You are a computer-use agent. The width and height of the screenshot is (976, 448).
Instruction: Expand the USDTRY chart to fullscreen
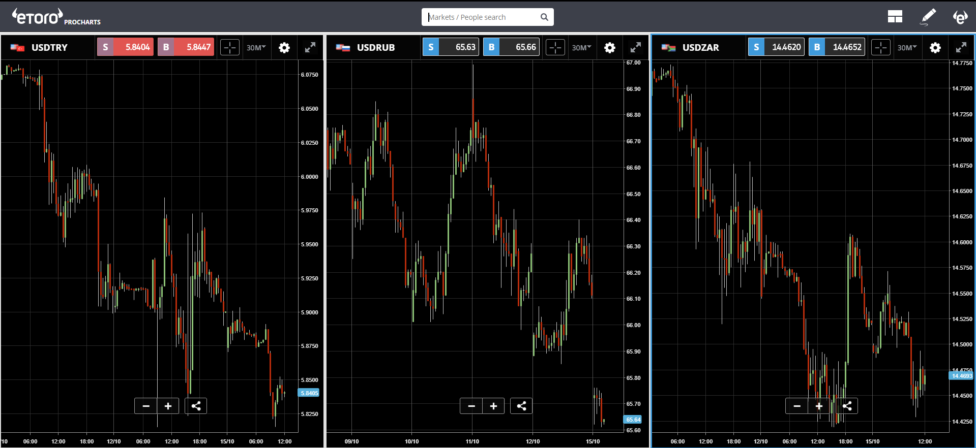(310, 47)
